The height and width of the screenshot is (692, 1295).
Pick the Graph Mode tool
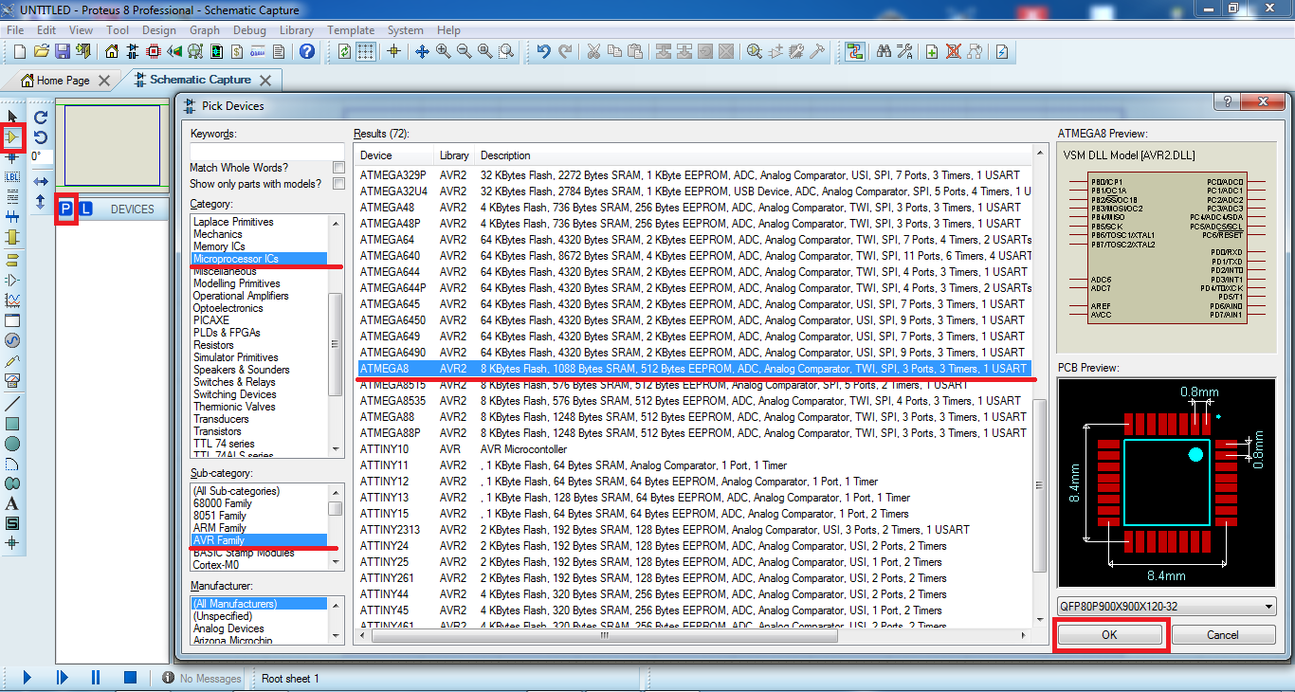[12, 300]
